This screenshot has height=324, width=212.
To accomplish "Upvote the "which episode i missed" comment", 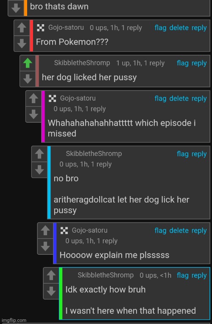I will pos(33,99).
